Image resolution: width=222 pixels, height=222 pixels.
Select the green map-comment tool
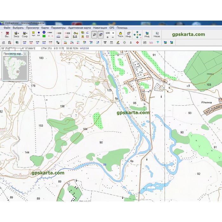click(x=44, y=36)
